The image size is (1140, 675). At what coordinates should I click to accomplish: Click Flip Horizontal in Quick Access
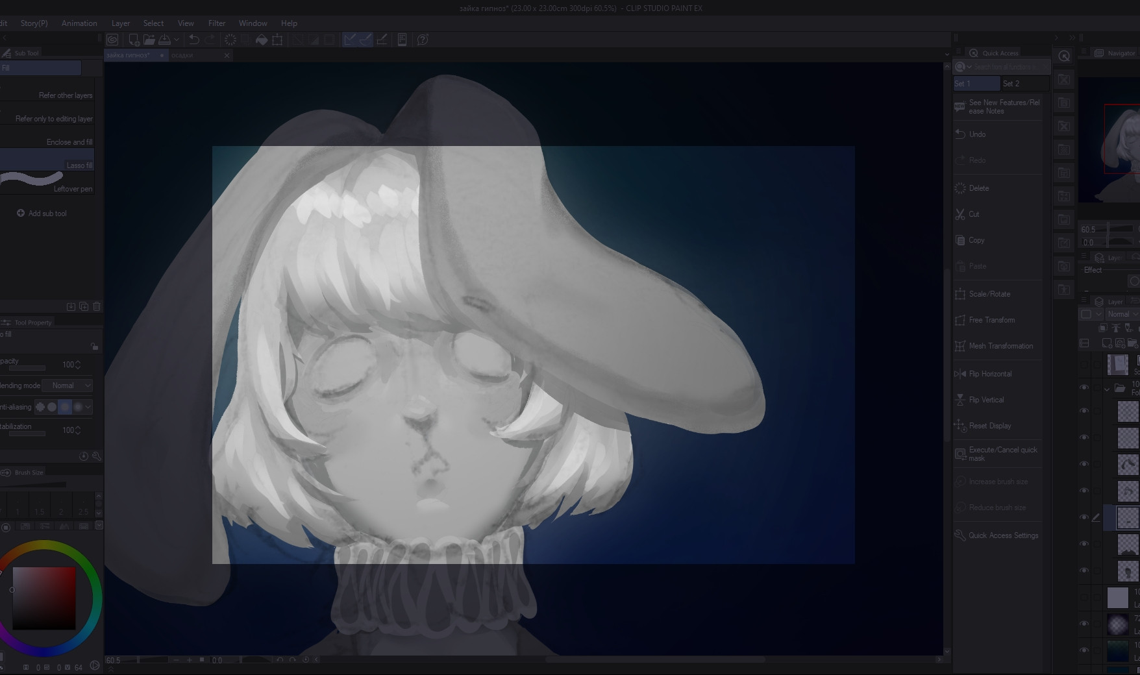(997, 374)
